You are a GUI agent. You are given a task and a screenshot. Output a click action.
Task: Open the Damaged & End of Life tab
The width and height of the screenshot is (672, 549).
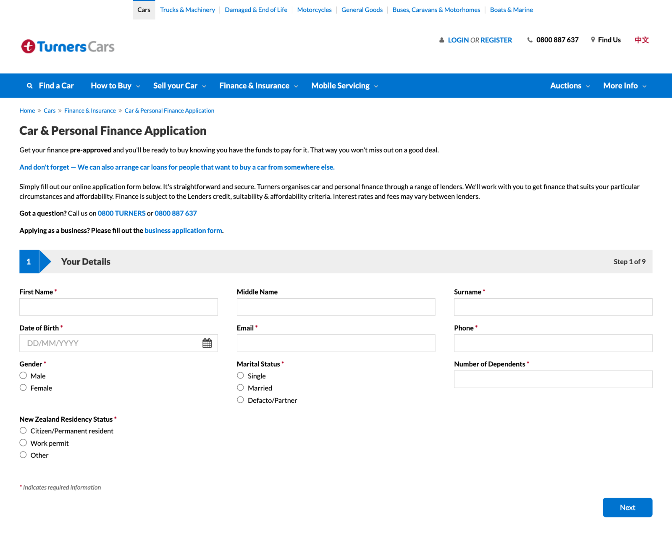point(256,10)
